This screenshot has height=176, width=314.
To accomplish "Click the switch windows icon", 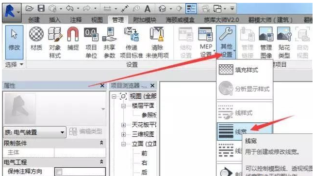I will [217, 9].
